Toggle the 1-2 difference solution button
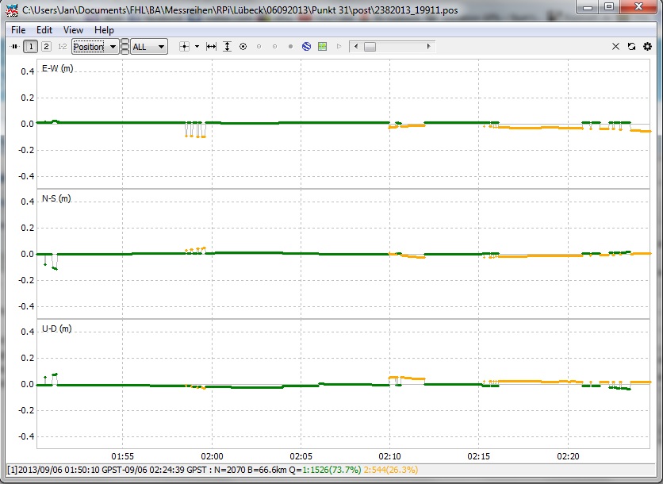 coord(62,47)
